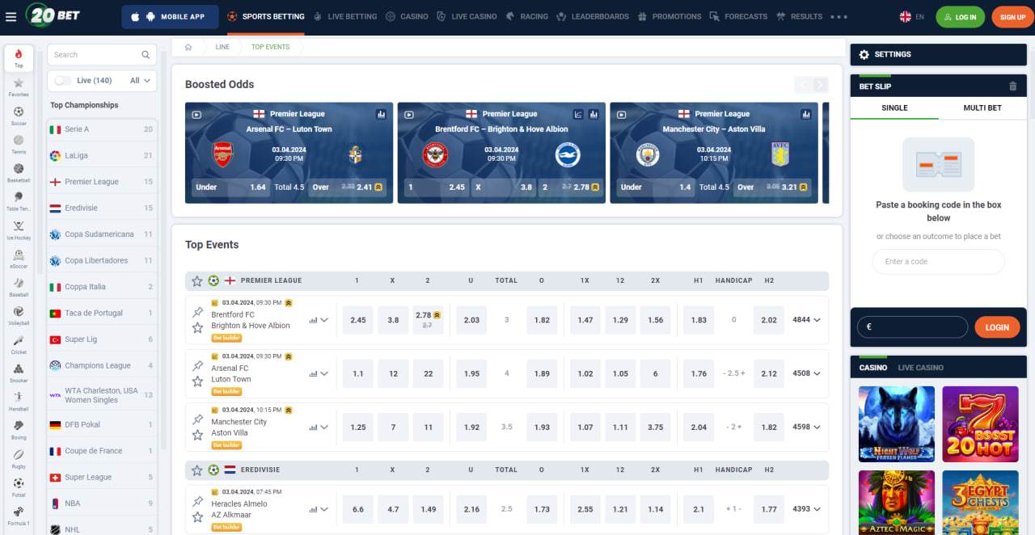
Task: Favorite the Heracles Almelo match star
Action: pos(197,516)
